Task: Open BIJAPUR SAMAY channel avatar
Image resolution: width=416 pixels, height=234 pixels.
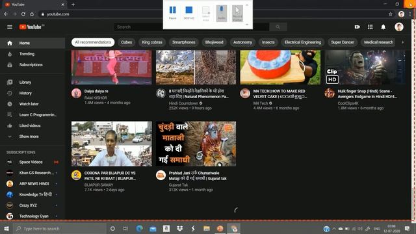Action: point(76,175)
